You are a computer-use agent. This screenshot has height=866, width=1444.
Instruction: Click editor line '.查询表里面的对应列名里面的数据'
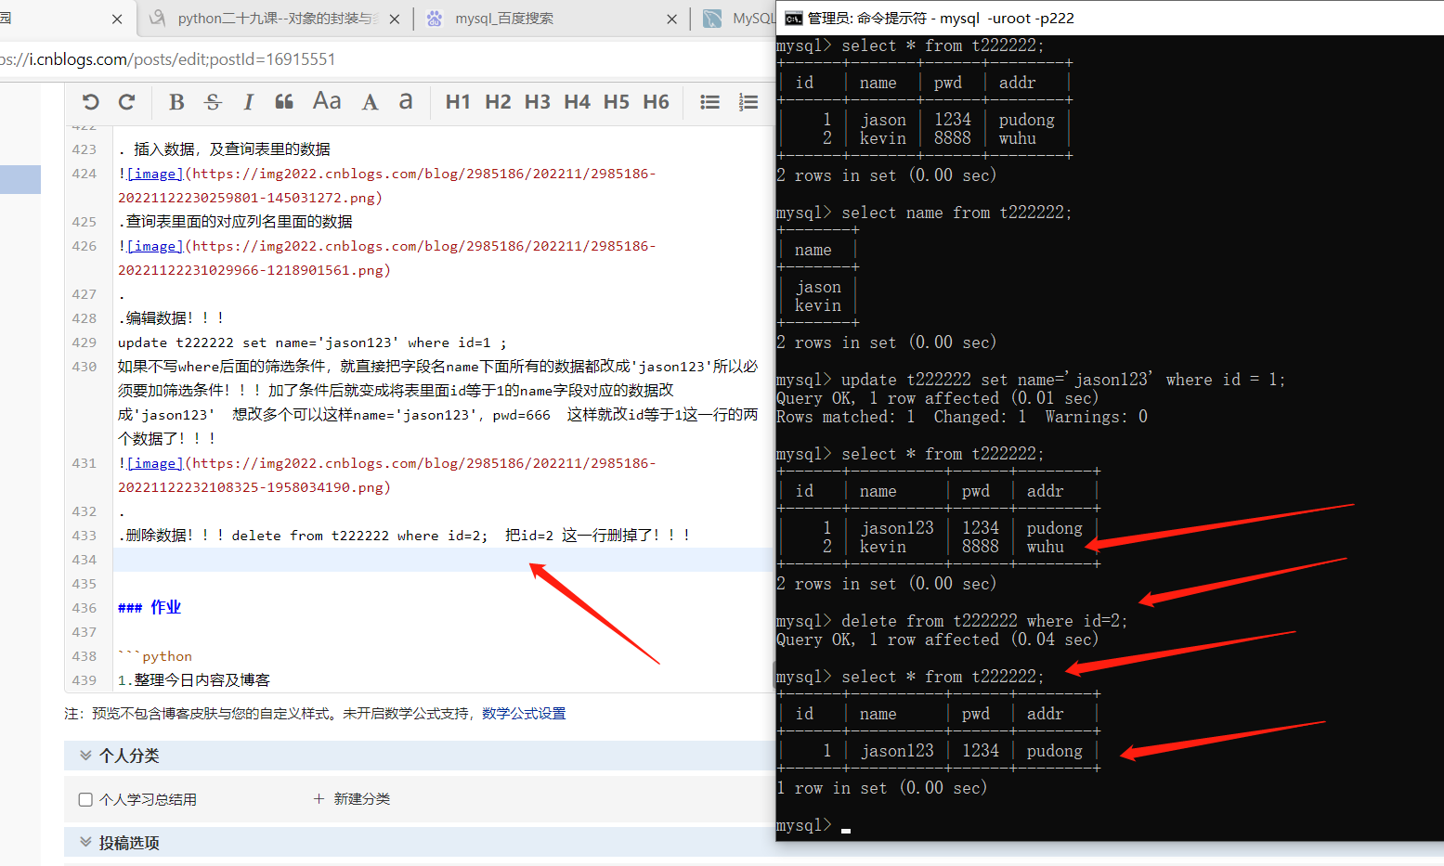(236, 222)
